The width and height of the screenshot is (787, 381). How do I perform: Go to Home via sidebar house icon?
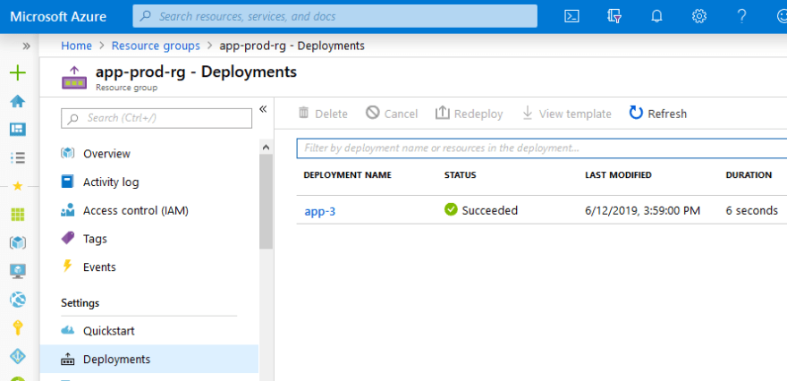pyautogui.click(x=18, y=101)
